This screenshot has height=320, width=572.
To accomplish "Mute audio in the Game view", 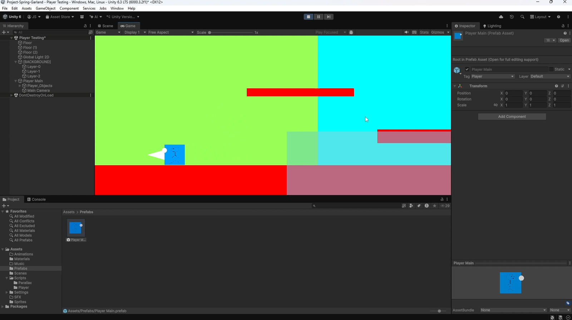I will click(x=406, y=32).
